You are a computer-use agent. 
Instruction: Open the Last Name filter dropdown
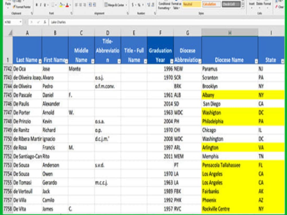tap(40, 61)
